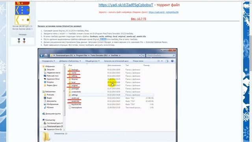Click Program Files in the address breadcrumb
The width and height of the screenshot is (252, 142).
82,55
